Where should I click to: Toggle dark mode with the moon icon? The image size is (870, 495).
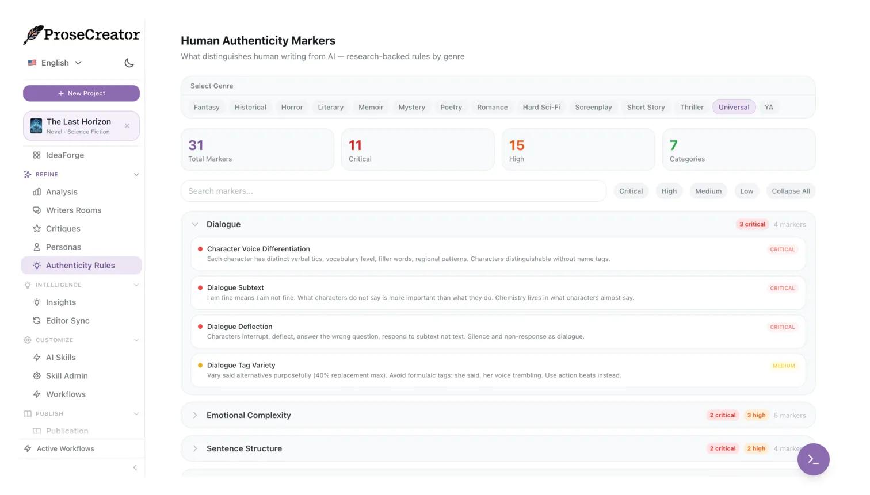pos(129,63)
